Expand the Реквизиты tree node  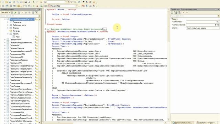8,22
